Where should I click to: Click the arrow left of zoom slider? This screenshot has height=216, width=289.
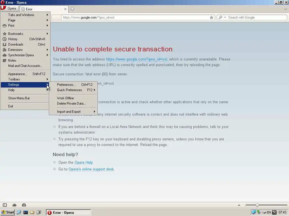pyautogui.click(x=239, y=205)
